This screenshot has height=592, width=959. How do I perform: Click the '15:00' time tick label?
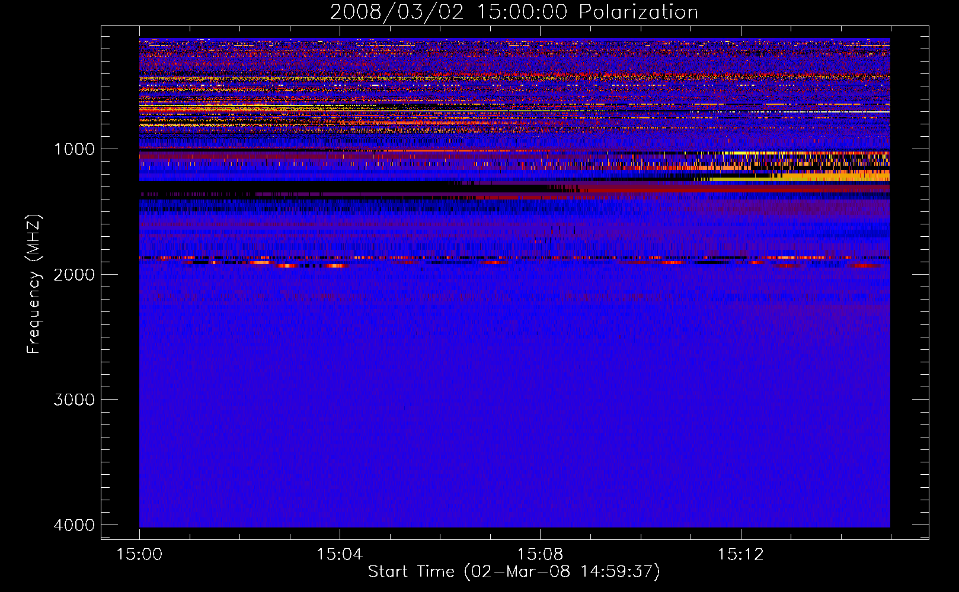[139, 555]
